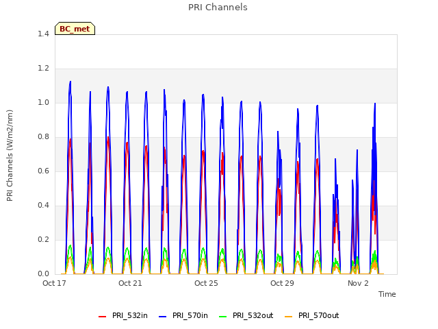The image size is (438, 329).
Task: Toggle the PRI_532in legend entry
Action: (x=123, y=315)
